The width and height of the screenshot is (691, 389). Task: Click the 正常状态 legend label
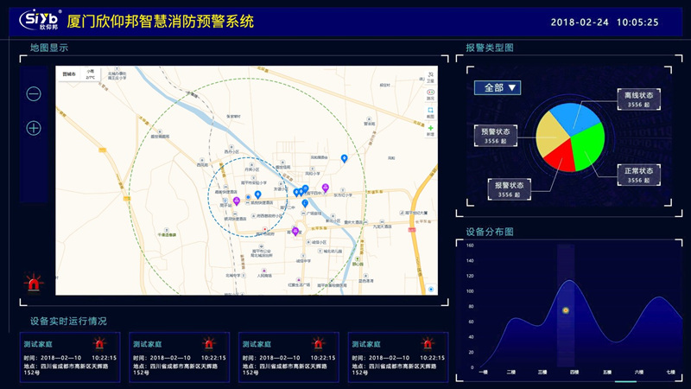(638, 175)
